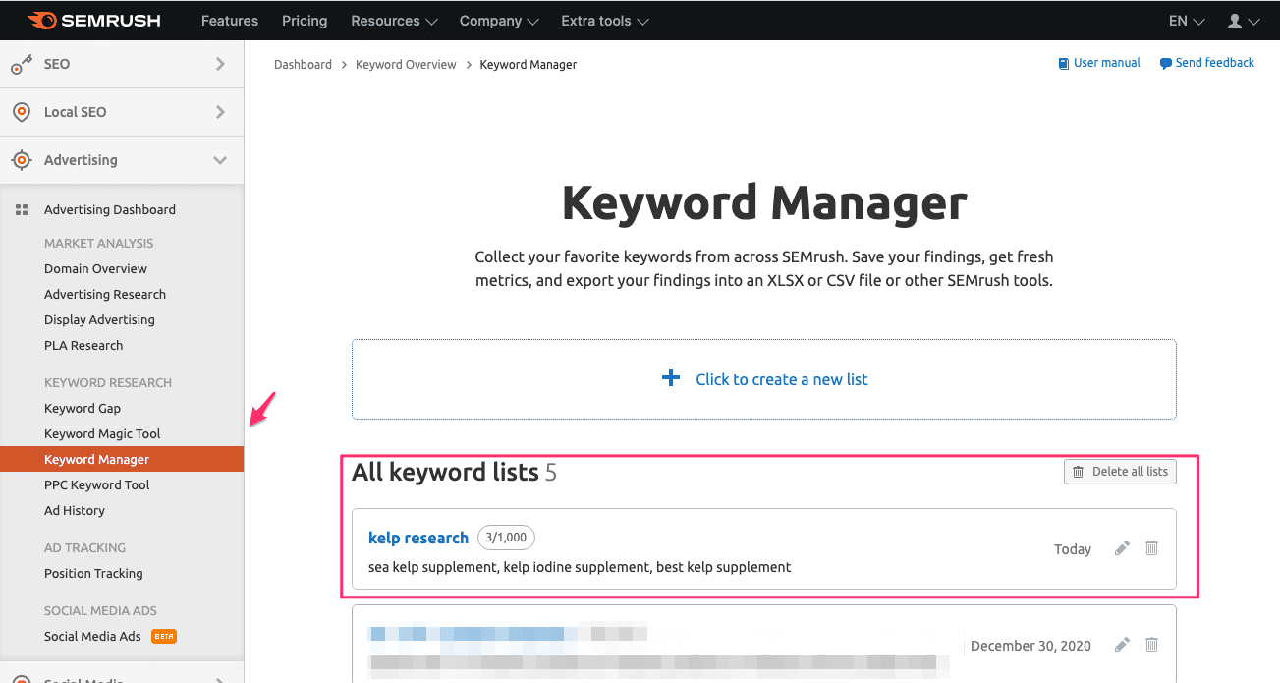Image resolution: width=1280 pixels, height=683 pixels.
Task: Open PLA Research in sidebar
Action: (83, 345)
